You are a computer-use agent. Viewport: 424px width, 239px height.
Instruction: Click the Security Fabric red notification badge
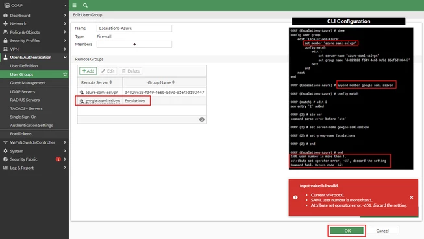[58, 159]
